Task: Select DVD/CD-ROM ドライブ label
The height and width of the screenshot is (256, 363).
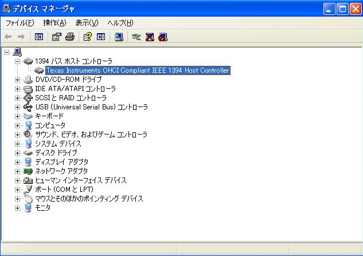Action: pos(68,80)
